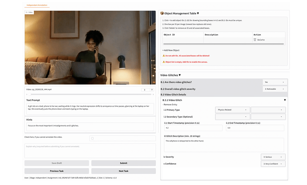Click the reset icon beside the frame number
This screenshot has height=185, width=307.
[x=151, y=89]
